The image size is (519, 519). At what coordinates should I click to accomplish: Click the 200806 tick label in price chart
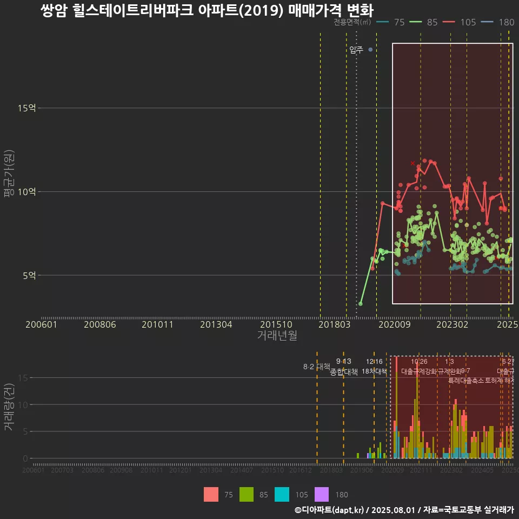99,324
